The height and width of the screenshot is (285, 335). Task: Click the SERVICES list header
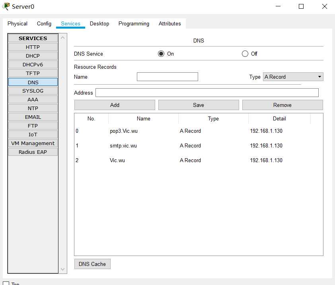(x=33, y=38)
